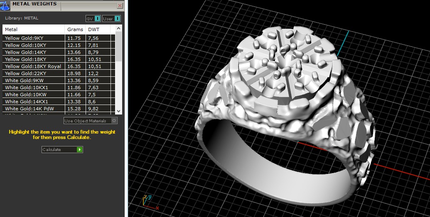Viewport: 430px width, 217px height.
Task: Sort by the DWT column header
Action: [x=98, y=29]
